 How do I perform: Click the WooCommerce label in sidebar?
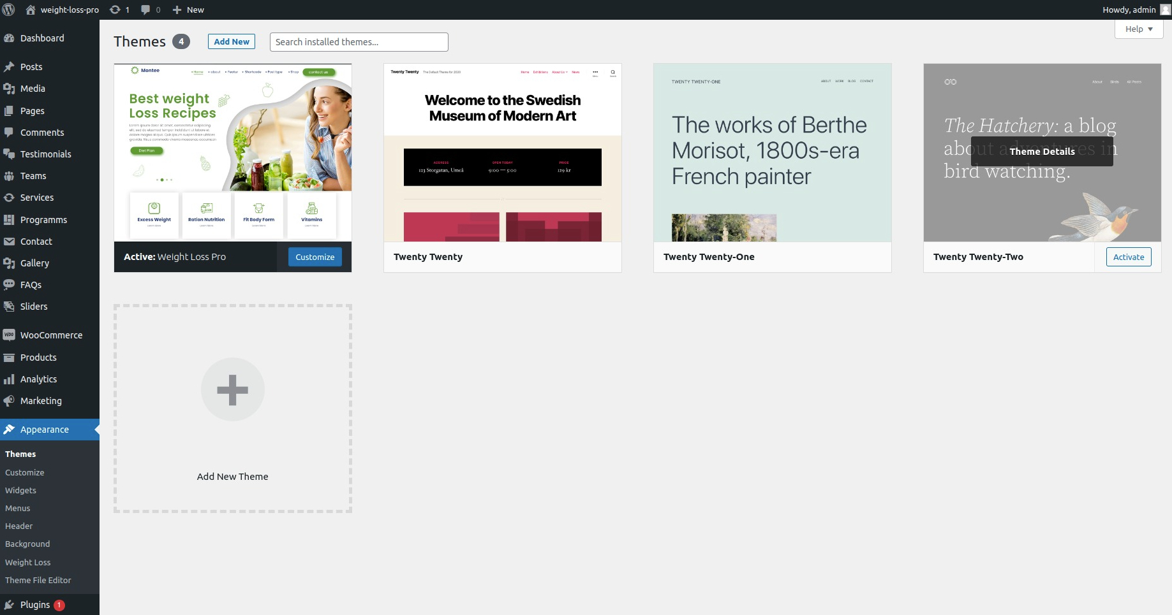click(52, 335)
